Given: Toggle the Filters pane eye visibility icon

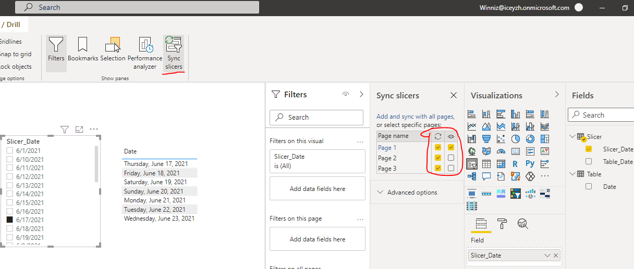Looking at the screenshot, I should [345, 95].
